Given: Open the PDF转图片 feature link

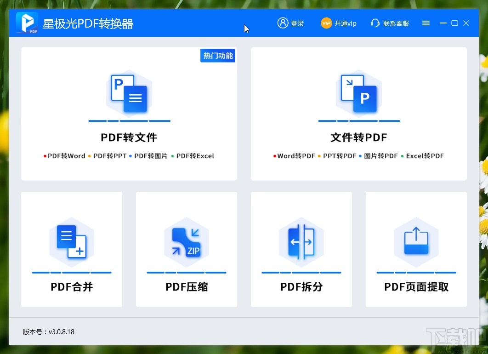Looking at the screenshot, I should pyautogui.click(x=151, y=156).
